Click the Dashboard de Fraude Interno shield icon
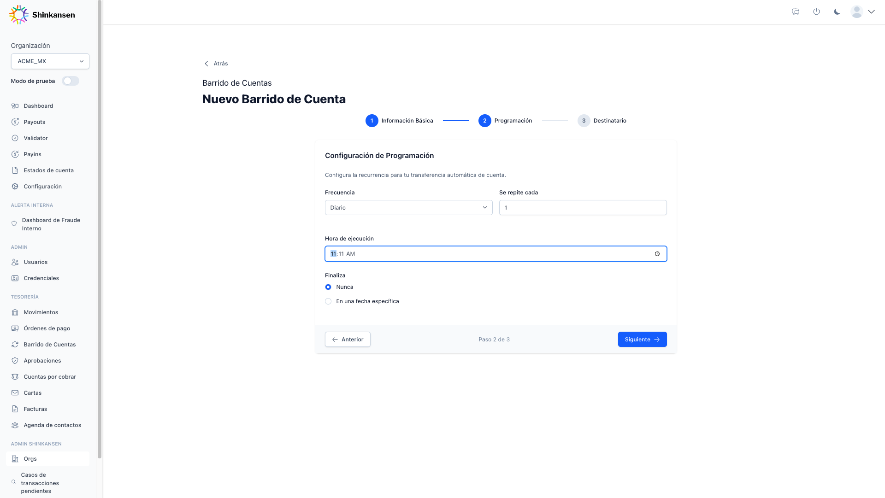Screen dimensions: 885x498 coord(14,224)
